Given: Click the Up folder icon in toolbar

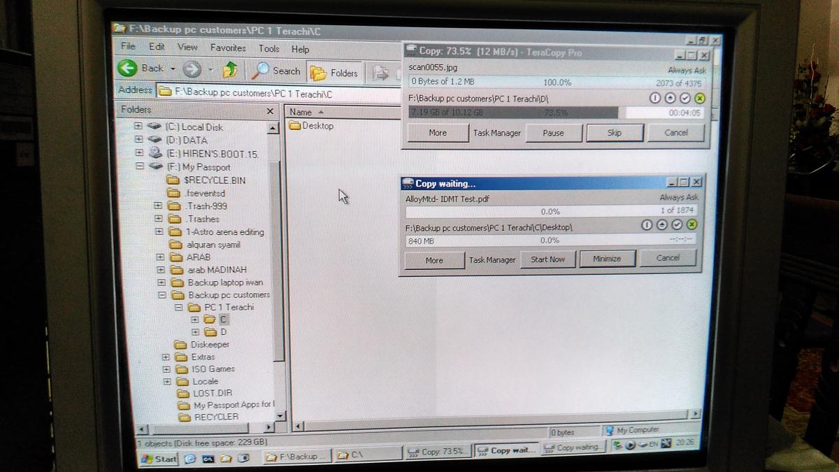Looking at the screenshot, I should click(x=229, y=70).
